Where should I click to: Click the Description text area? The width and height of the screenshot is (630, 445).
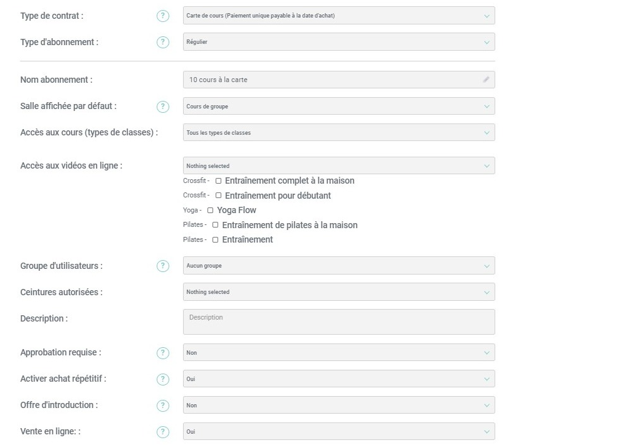click(x=339, y=322)
